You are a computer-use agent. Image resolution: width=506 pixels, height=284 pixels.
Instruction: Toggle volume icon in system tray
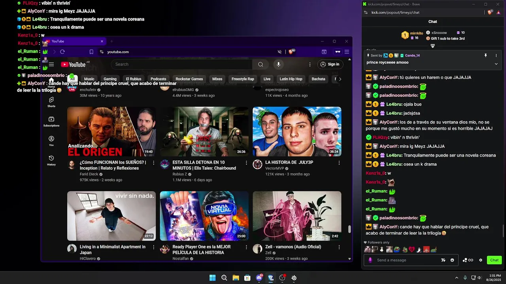click(479, 278)
